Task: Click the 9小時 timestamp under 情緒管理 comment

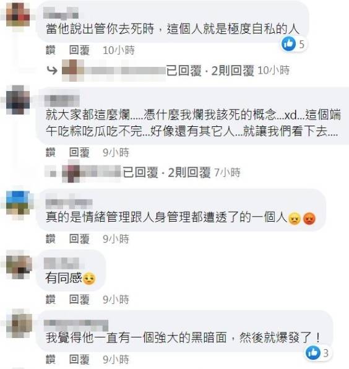Action: 116,239
